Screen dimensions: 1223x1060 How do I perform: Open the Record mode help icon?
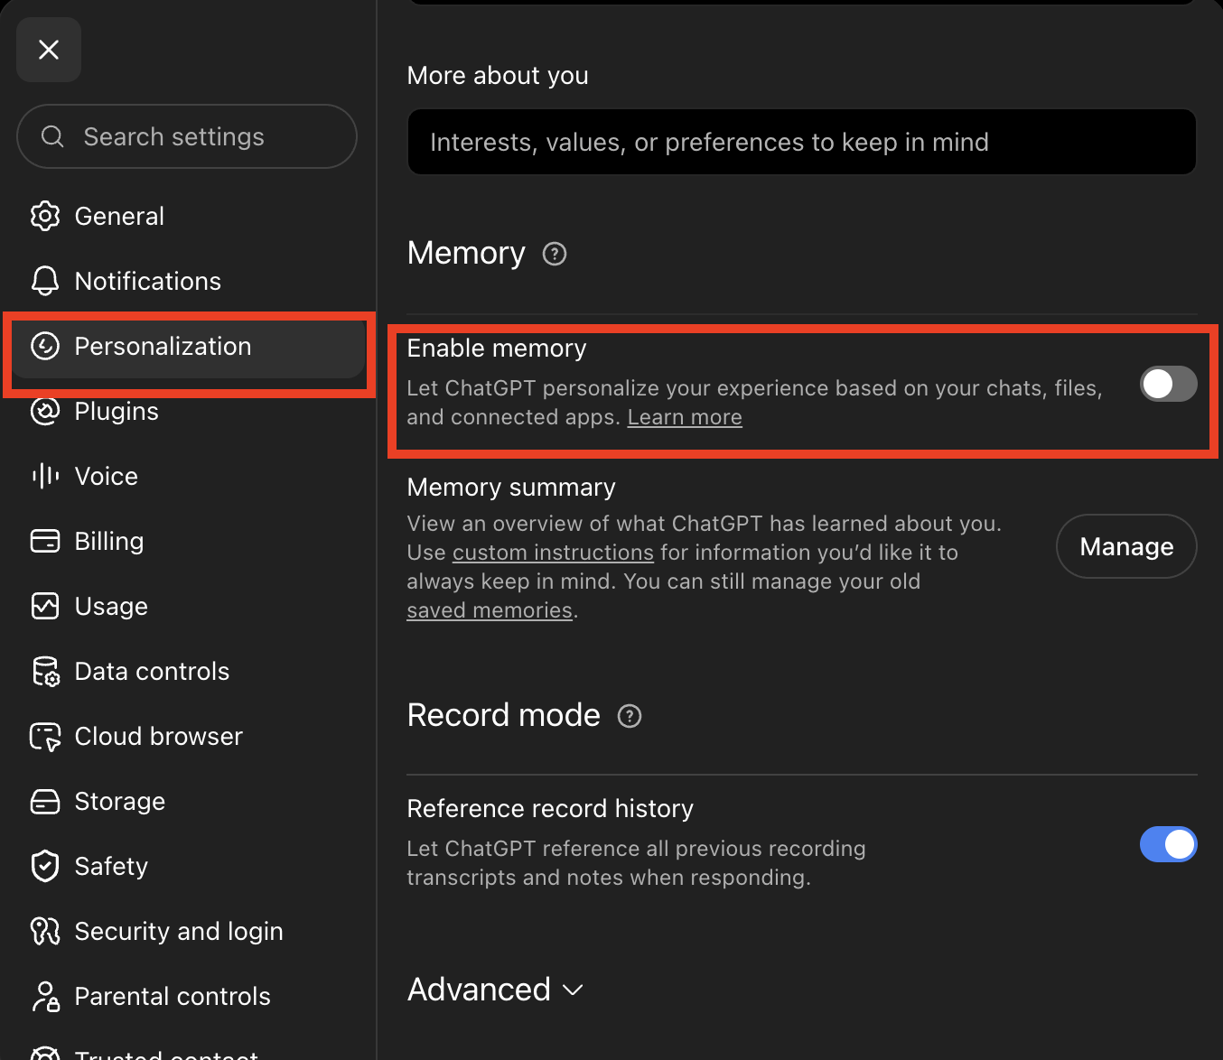point(630,716)
